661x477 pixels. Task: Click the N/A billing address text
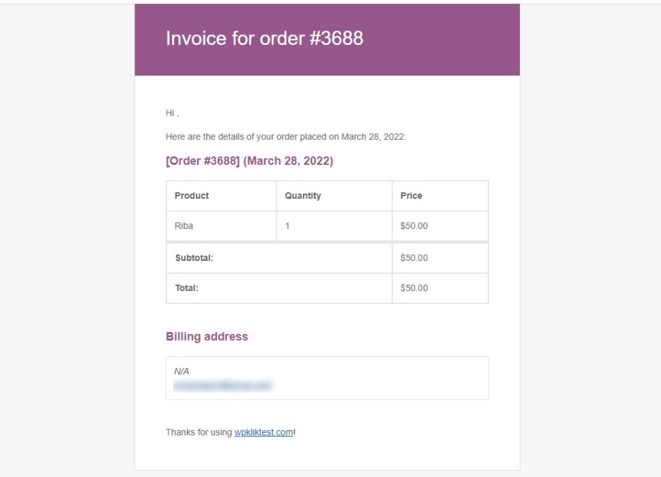coord(181,371)
